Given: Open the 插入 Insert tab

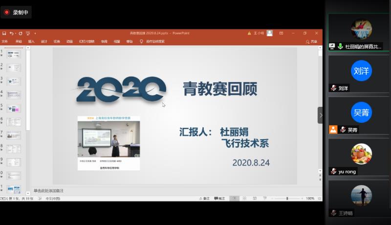Looking at the screenshot, I should (31, 41).
